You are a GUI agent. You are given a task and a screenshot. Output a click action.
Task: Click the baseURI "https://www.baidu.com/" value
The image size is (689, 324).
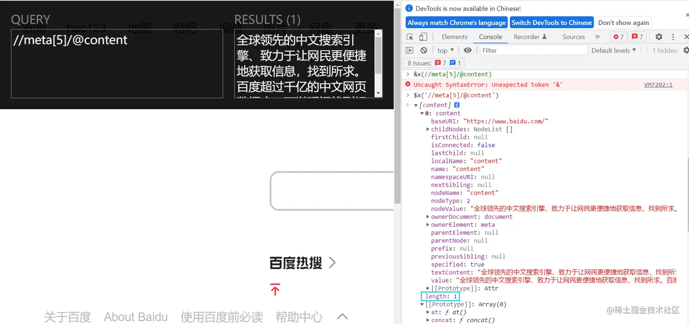505,121
